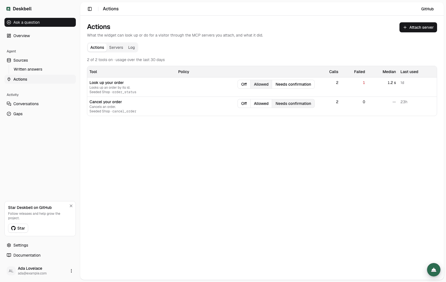
Task: Click the Ask a question button
Action: (x=40, y=22)
